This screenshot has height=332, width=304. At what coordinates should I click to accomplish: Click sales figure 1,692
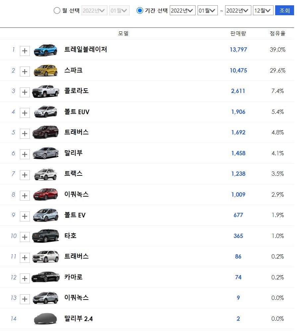238,132
